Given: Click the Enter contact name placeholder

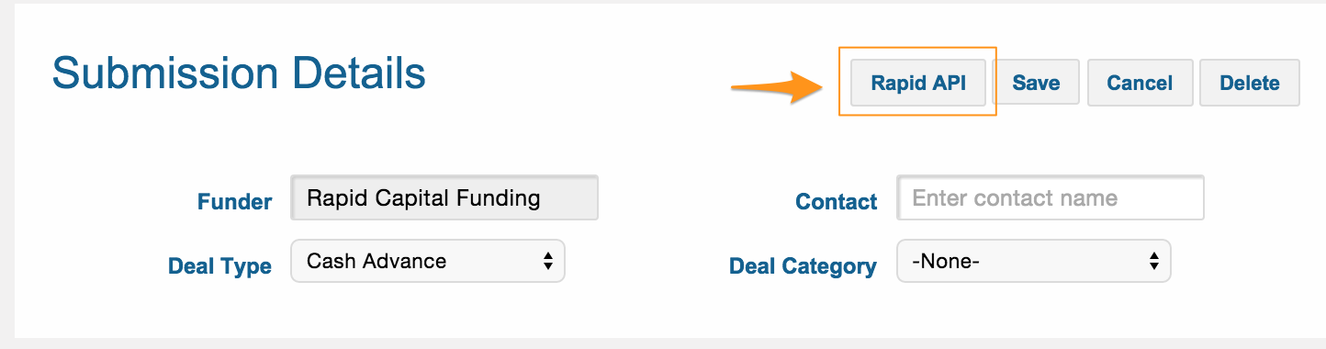Looking at the screenshot, I should (1015, 198).
